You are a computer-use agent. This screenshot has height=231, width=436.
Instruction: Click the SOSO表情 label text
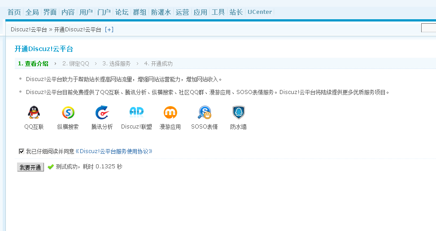205,127
